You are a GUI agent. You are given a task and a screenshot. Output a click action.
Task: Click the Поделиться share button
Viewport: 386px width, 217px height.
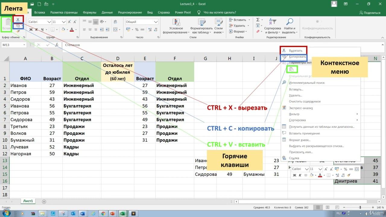pyautogui.click(x=370, y=13)
